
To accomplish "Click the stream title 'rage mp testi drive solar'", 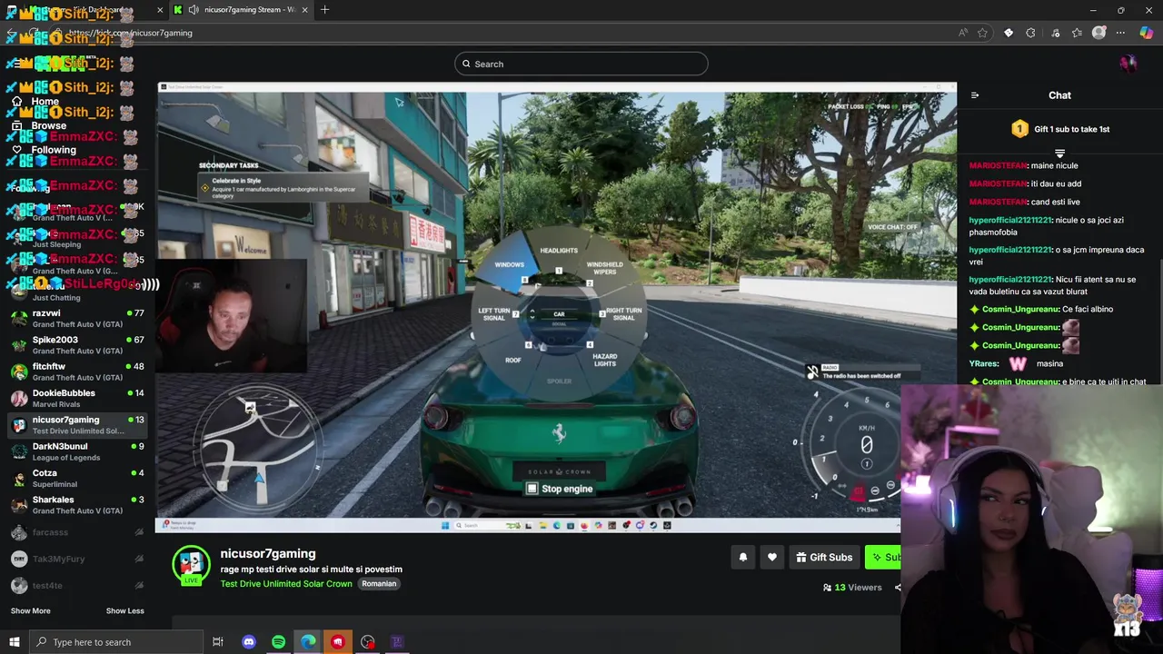I will (x=311, y=570).
